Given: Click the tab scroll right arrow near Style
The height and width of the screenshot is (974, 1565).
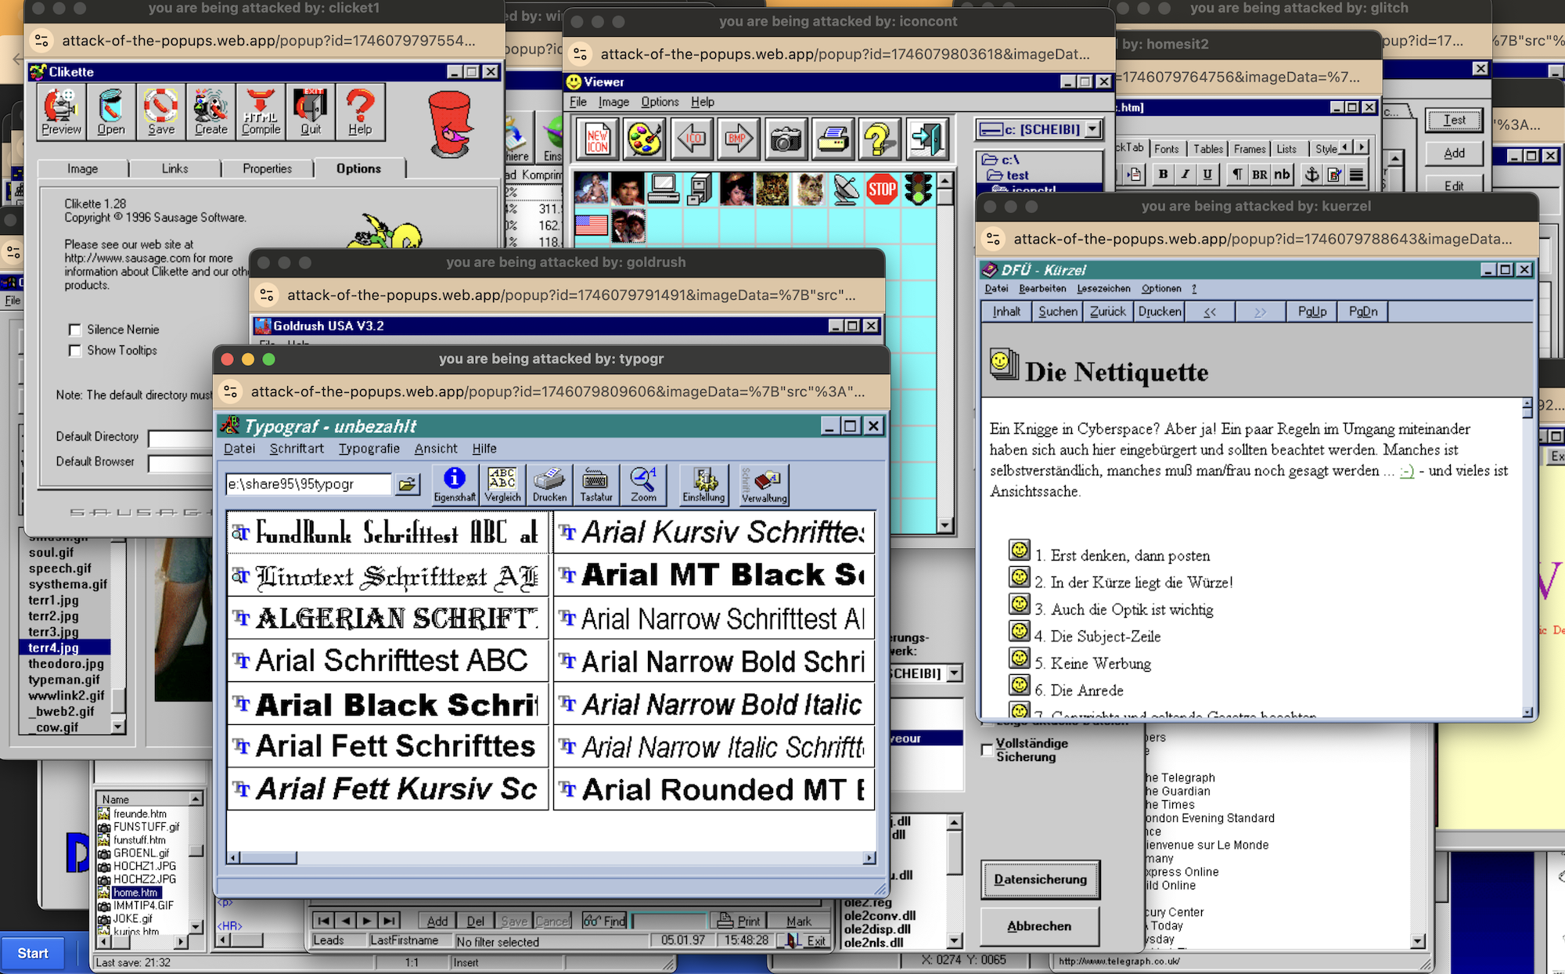Looking at the screenshot, I should click(x=1362, y=147).
